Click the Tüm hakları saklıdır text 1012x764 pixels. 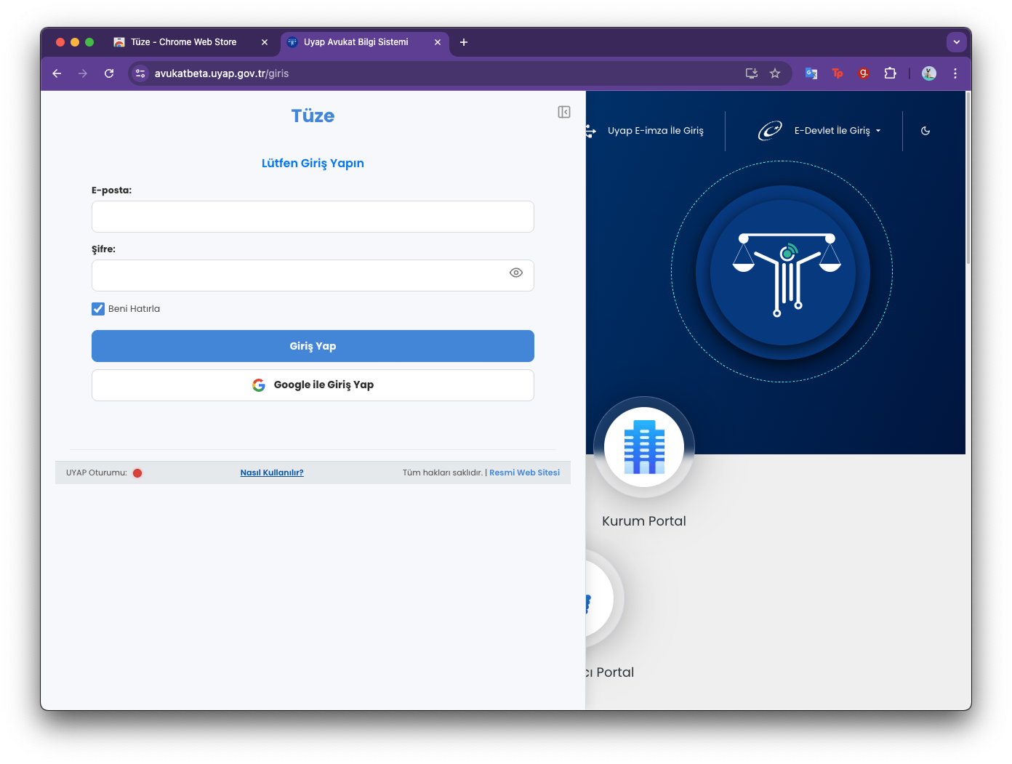442,473
